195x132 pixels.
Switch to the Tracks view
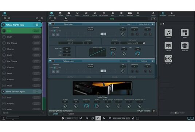click(x=69, y=14)
